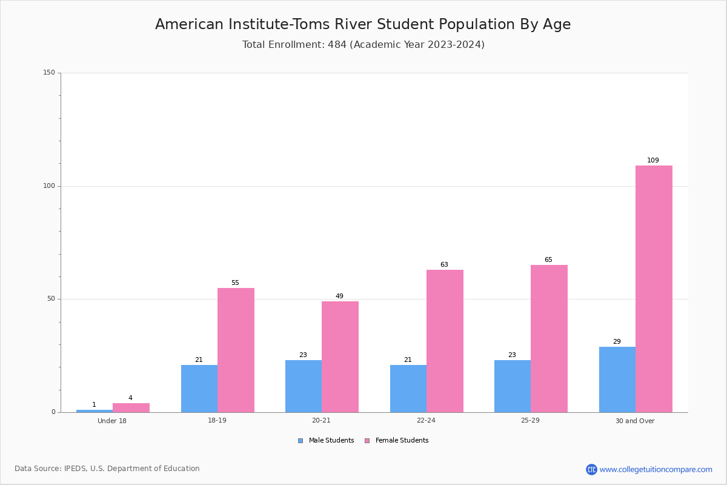
Task: Select the male 20-21 bar labeled 23
Action: (x=304, y=386)
